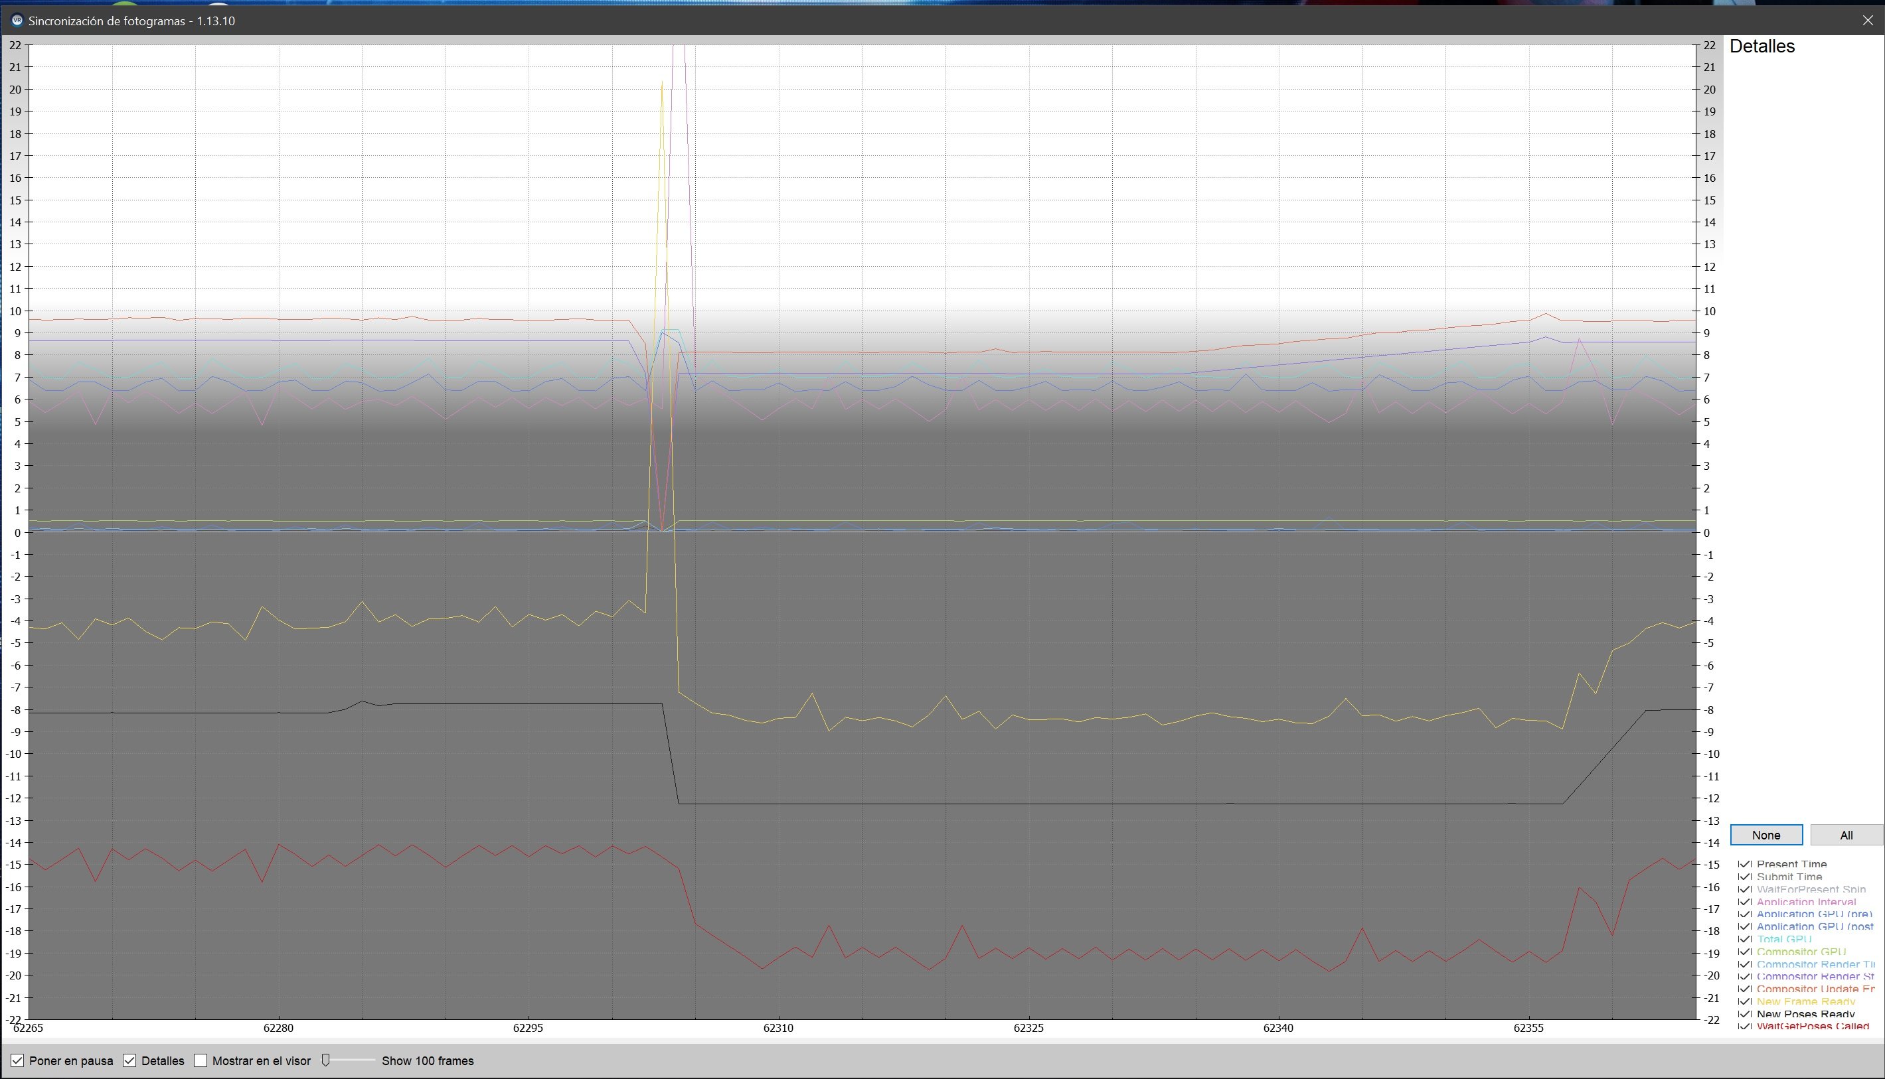Click the yellow spike peak in graph
This screenshot has height=1079, width=1885.
pos(661,83)
